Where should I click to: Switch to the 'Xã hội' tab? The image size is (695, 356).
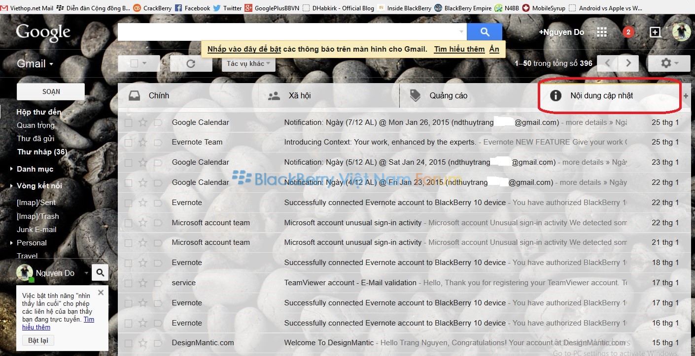pyautogui.click(x=329, y=96)
